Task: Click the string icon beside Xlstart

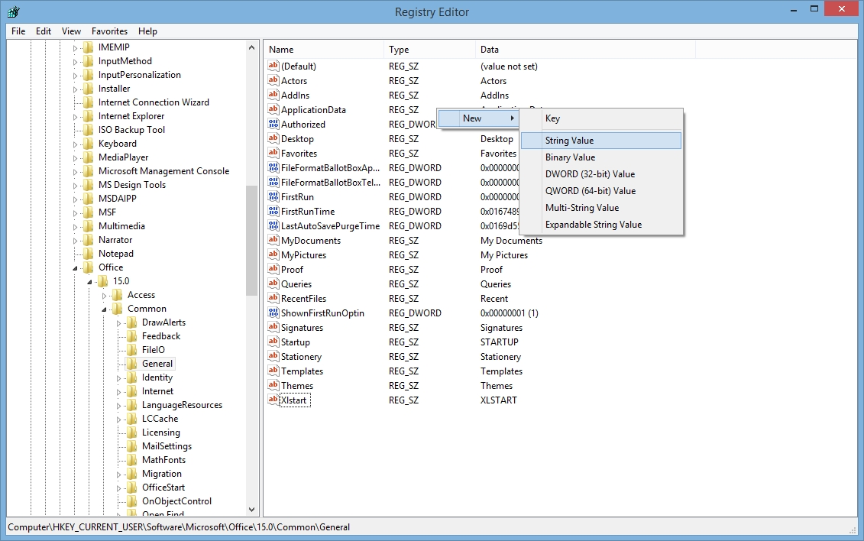Action: coord(273,400)
